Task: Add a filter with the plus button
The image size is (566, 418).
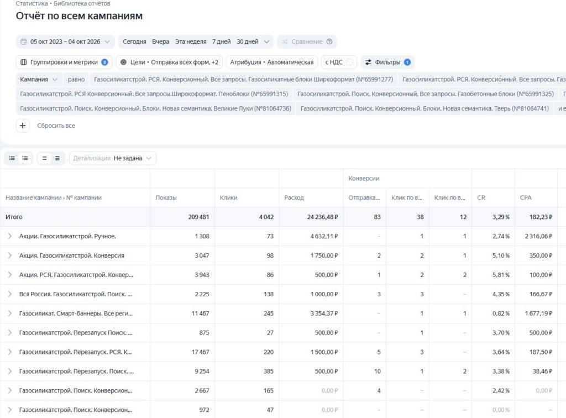Action: [23, 126]
